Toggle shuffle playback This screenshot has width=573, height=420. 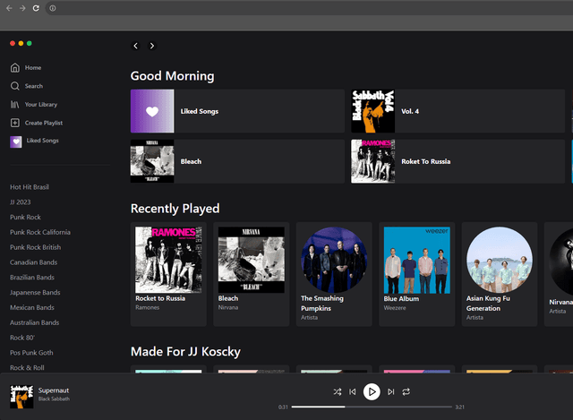click(337, 392)
